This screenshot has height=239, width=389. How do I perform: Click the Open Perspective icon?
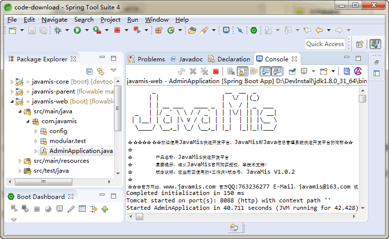pos(359,44)
